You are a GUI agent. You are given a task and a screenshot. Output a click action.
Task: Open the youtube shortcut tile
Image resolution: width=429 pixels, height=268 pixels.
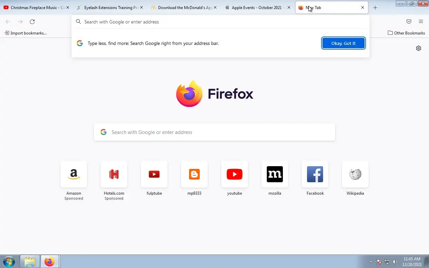click(x=235, y=174)
